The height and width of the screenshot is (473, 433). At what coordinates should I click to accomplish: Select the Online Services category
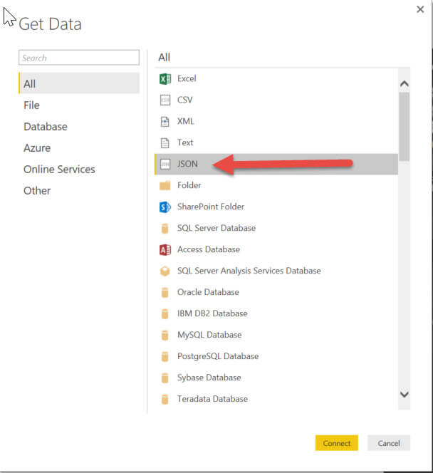59,169
